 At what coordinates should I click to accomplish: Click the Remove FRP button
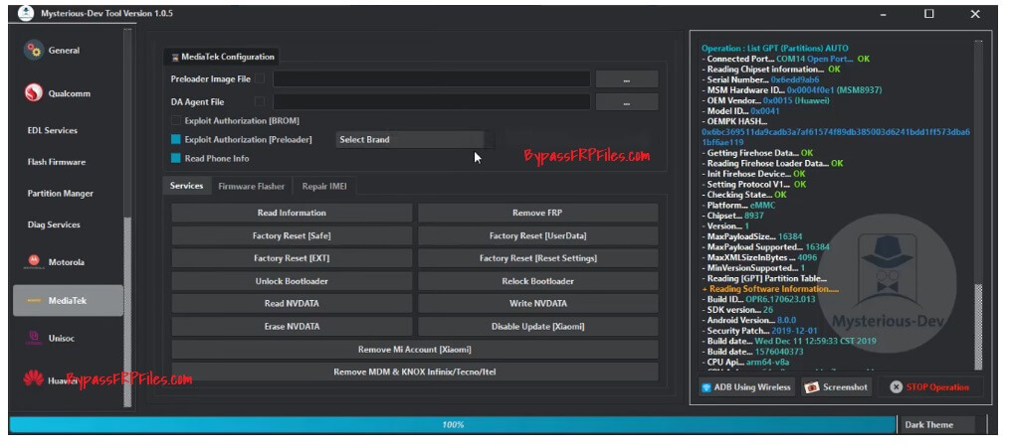(537, 213)
